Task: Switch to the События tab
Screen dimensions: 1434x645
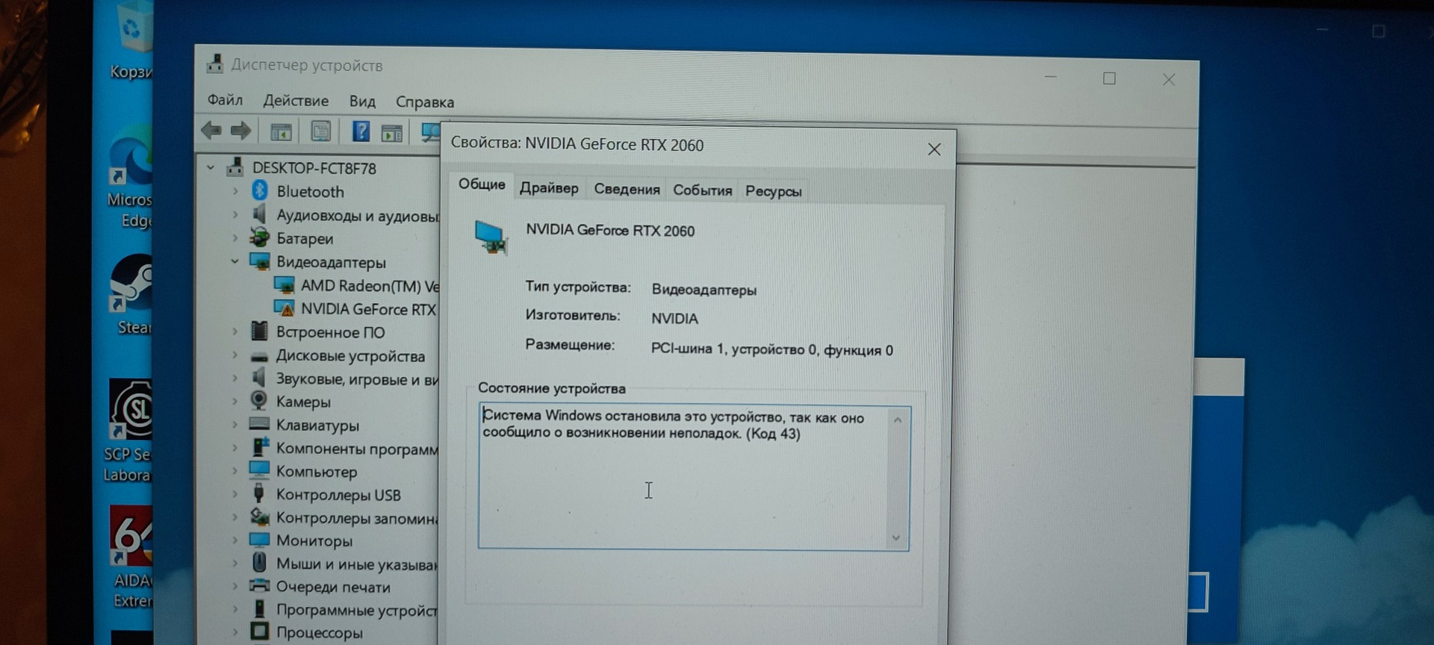Action: pyautogui.click(x=702, y=190)
